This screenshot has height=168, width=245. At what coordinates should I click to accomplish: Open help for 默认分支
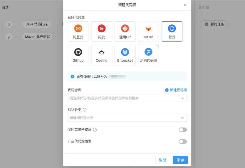(x=85, y=110)
